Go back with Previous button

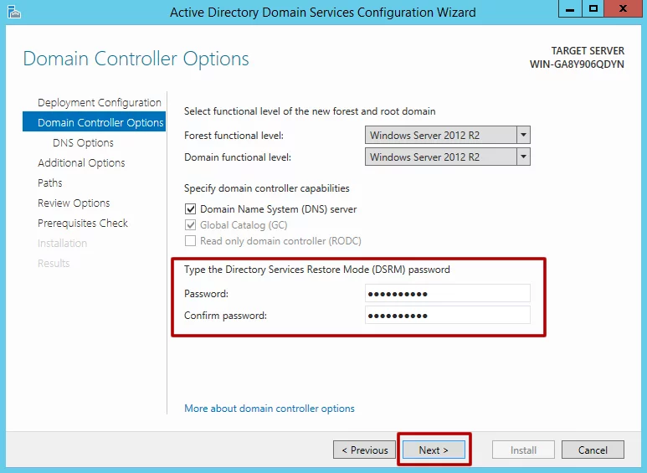(x=365, y=450)
